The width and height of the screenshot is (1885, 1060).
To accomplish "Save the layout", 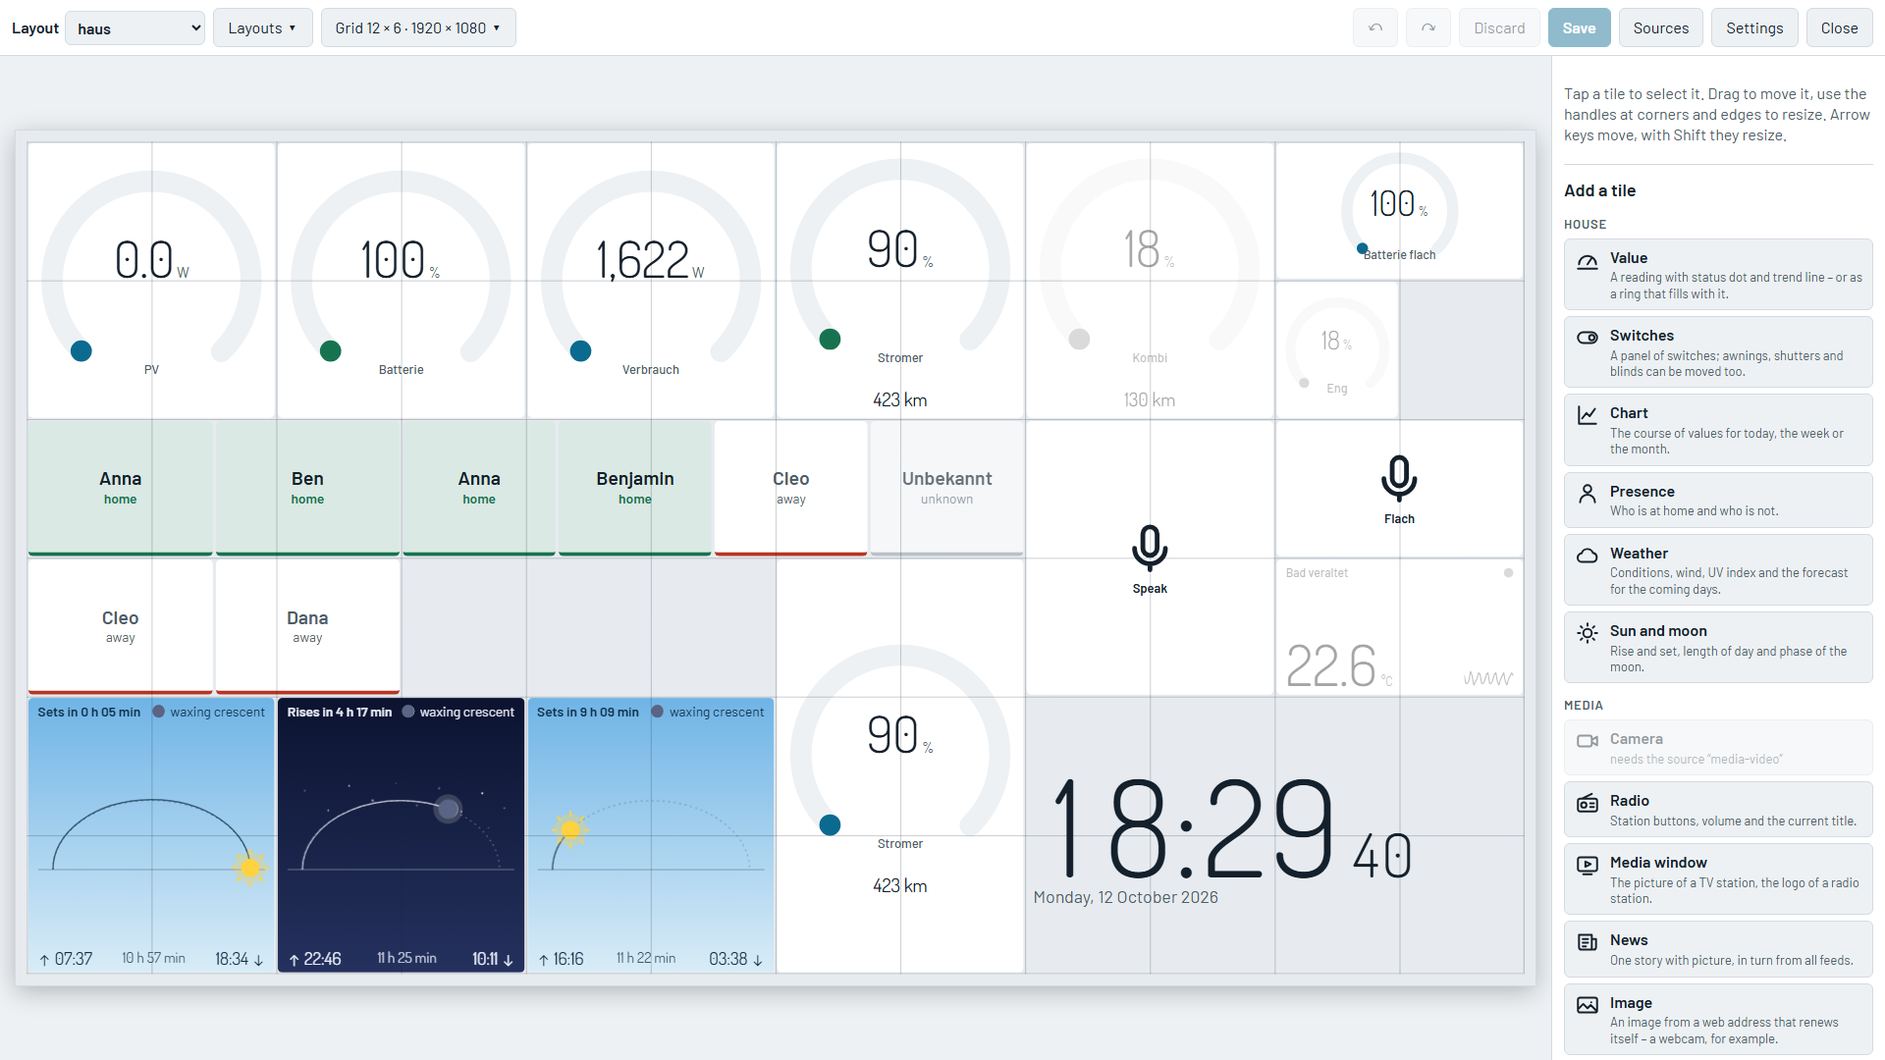I will pos(1579,27).
